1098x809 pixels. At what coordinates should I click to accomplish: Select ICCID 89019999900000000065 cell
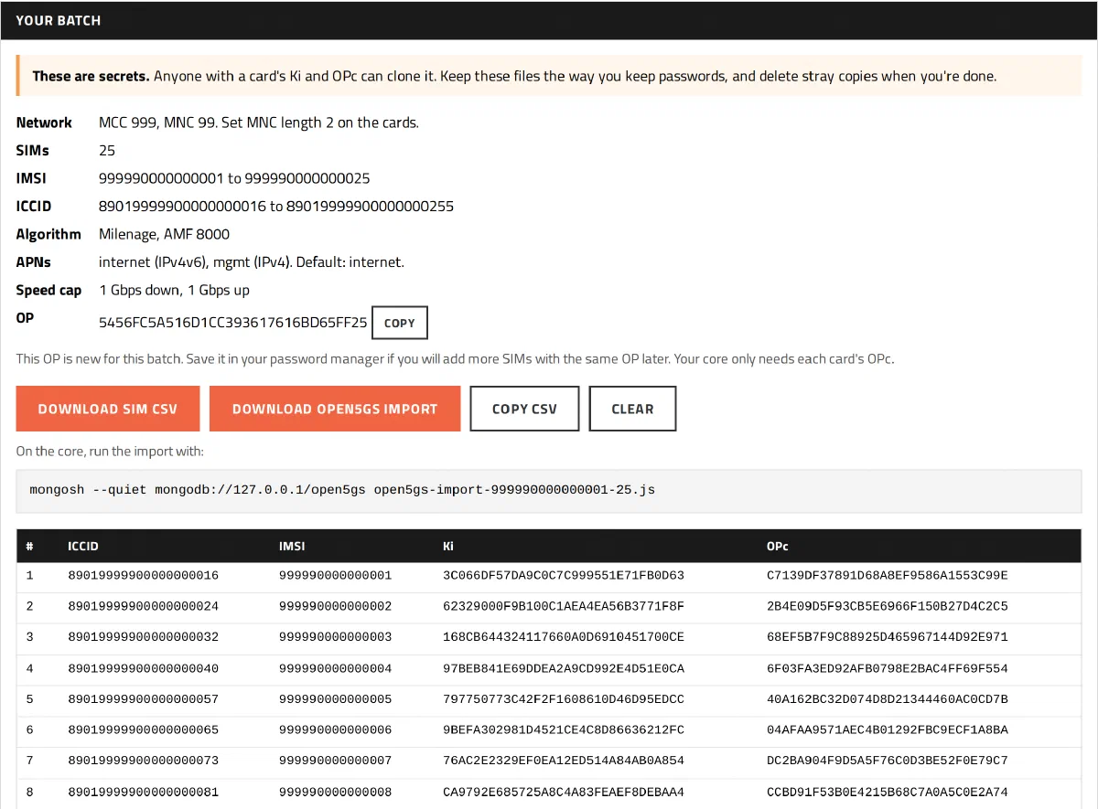coord(143,730)
